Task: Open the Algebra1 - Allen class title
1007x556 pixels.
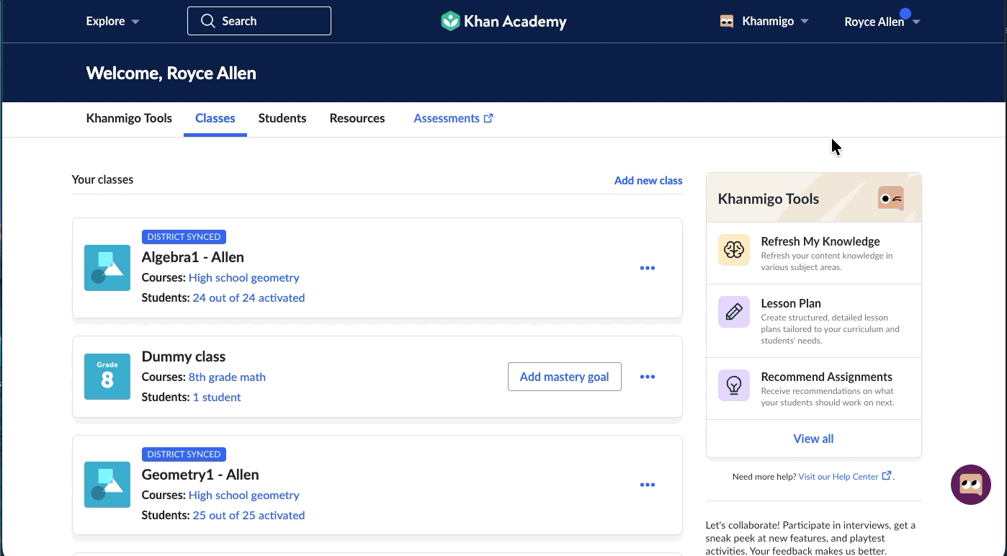Action: coord(193,257)
